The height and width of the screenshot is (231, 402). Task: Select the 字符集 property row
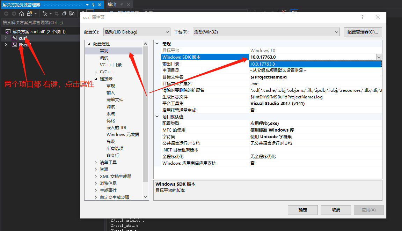(271, 137)
